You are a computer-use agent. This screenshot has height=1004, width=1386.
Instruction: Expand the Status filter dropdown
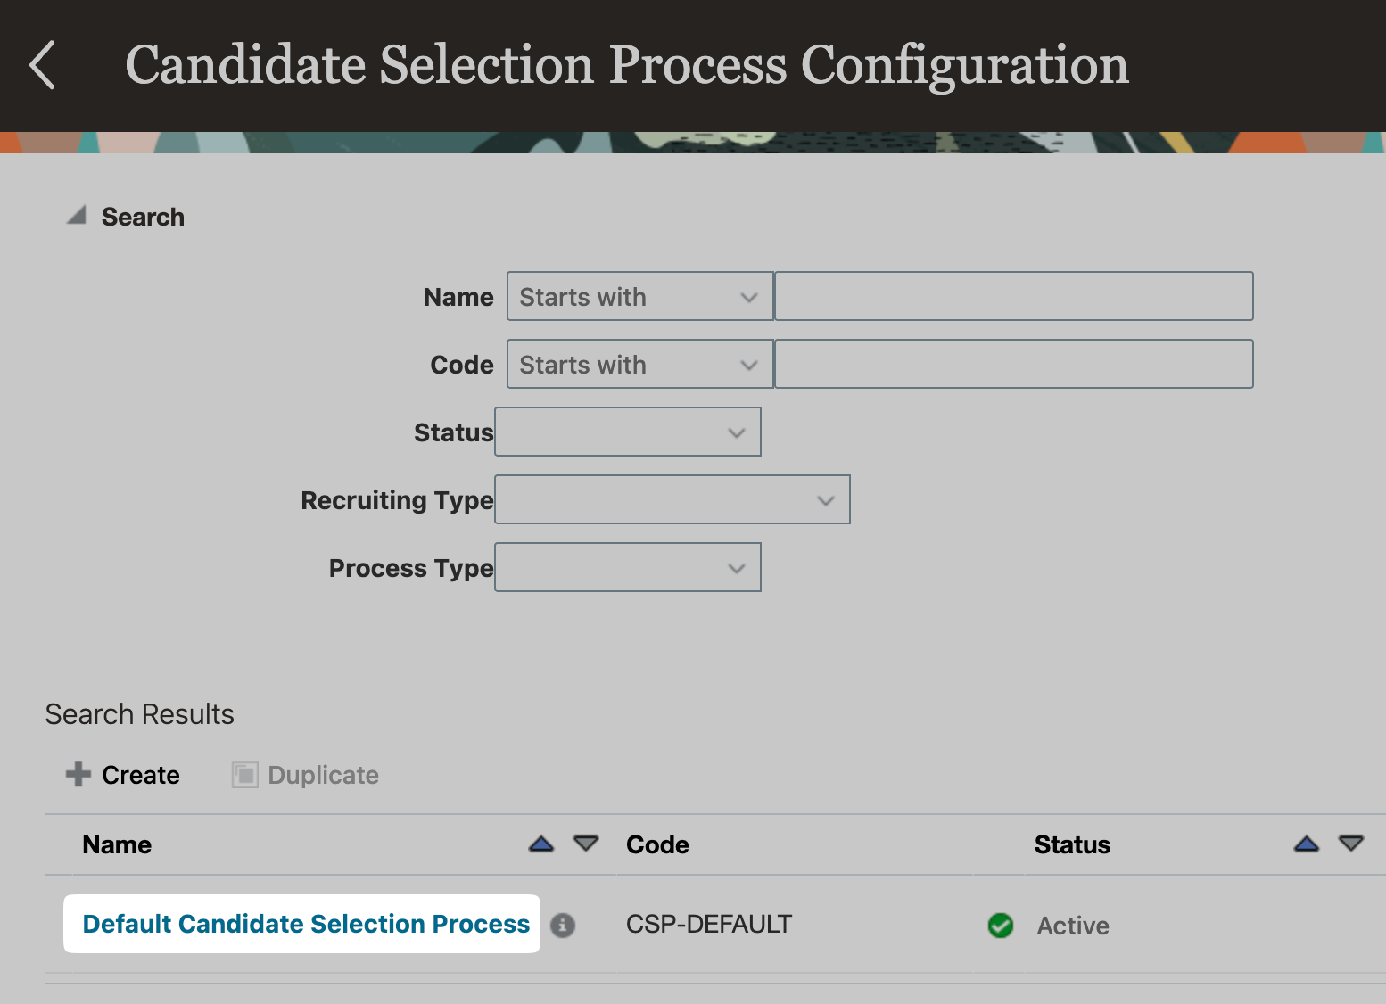[x=628, y=432]
